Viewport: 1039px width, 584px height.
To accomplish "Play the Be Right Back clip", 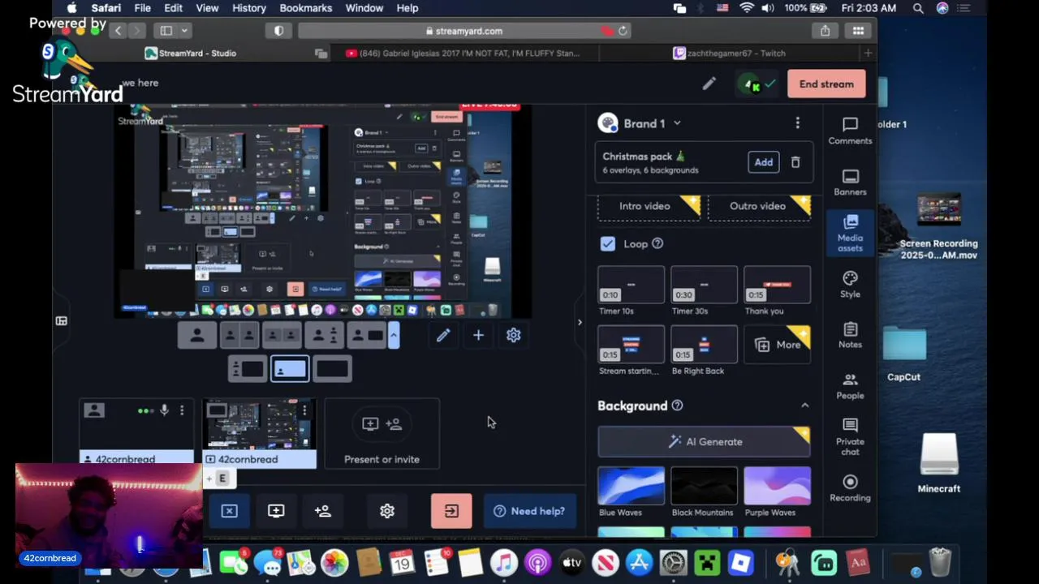I will 704,344.
